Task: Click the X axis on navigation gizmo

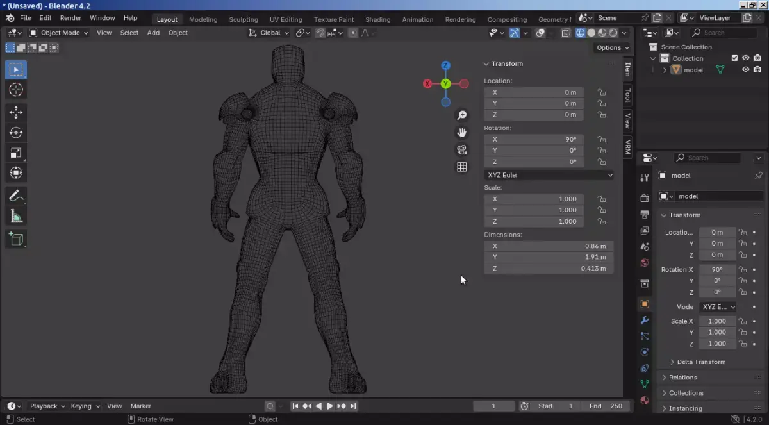Action: point(428,84)
